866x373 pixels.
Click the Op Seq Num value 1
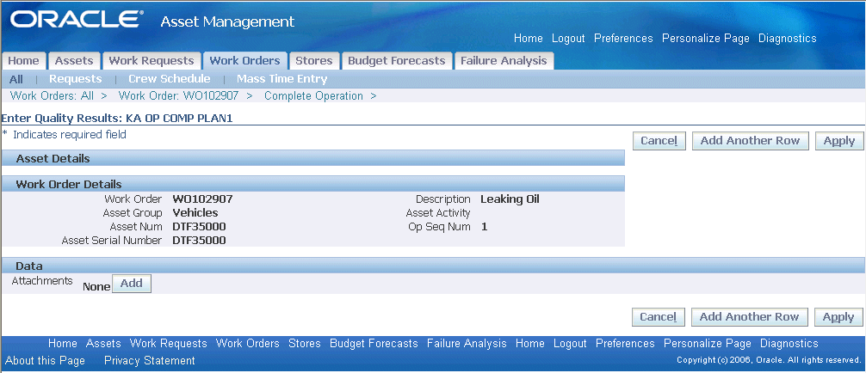coord(485,227)
